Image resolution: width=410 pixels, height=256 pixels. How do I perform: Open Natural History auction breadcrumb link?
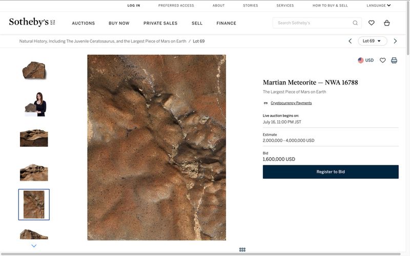tap(102, 41)
